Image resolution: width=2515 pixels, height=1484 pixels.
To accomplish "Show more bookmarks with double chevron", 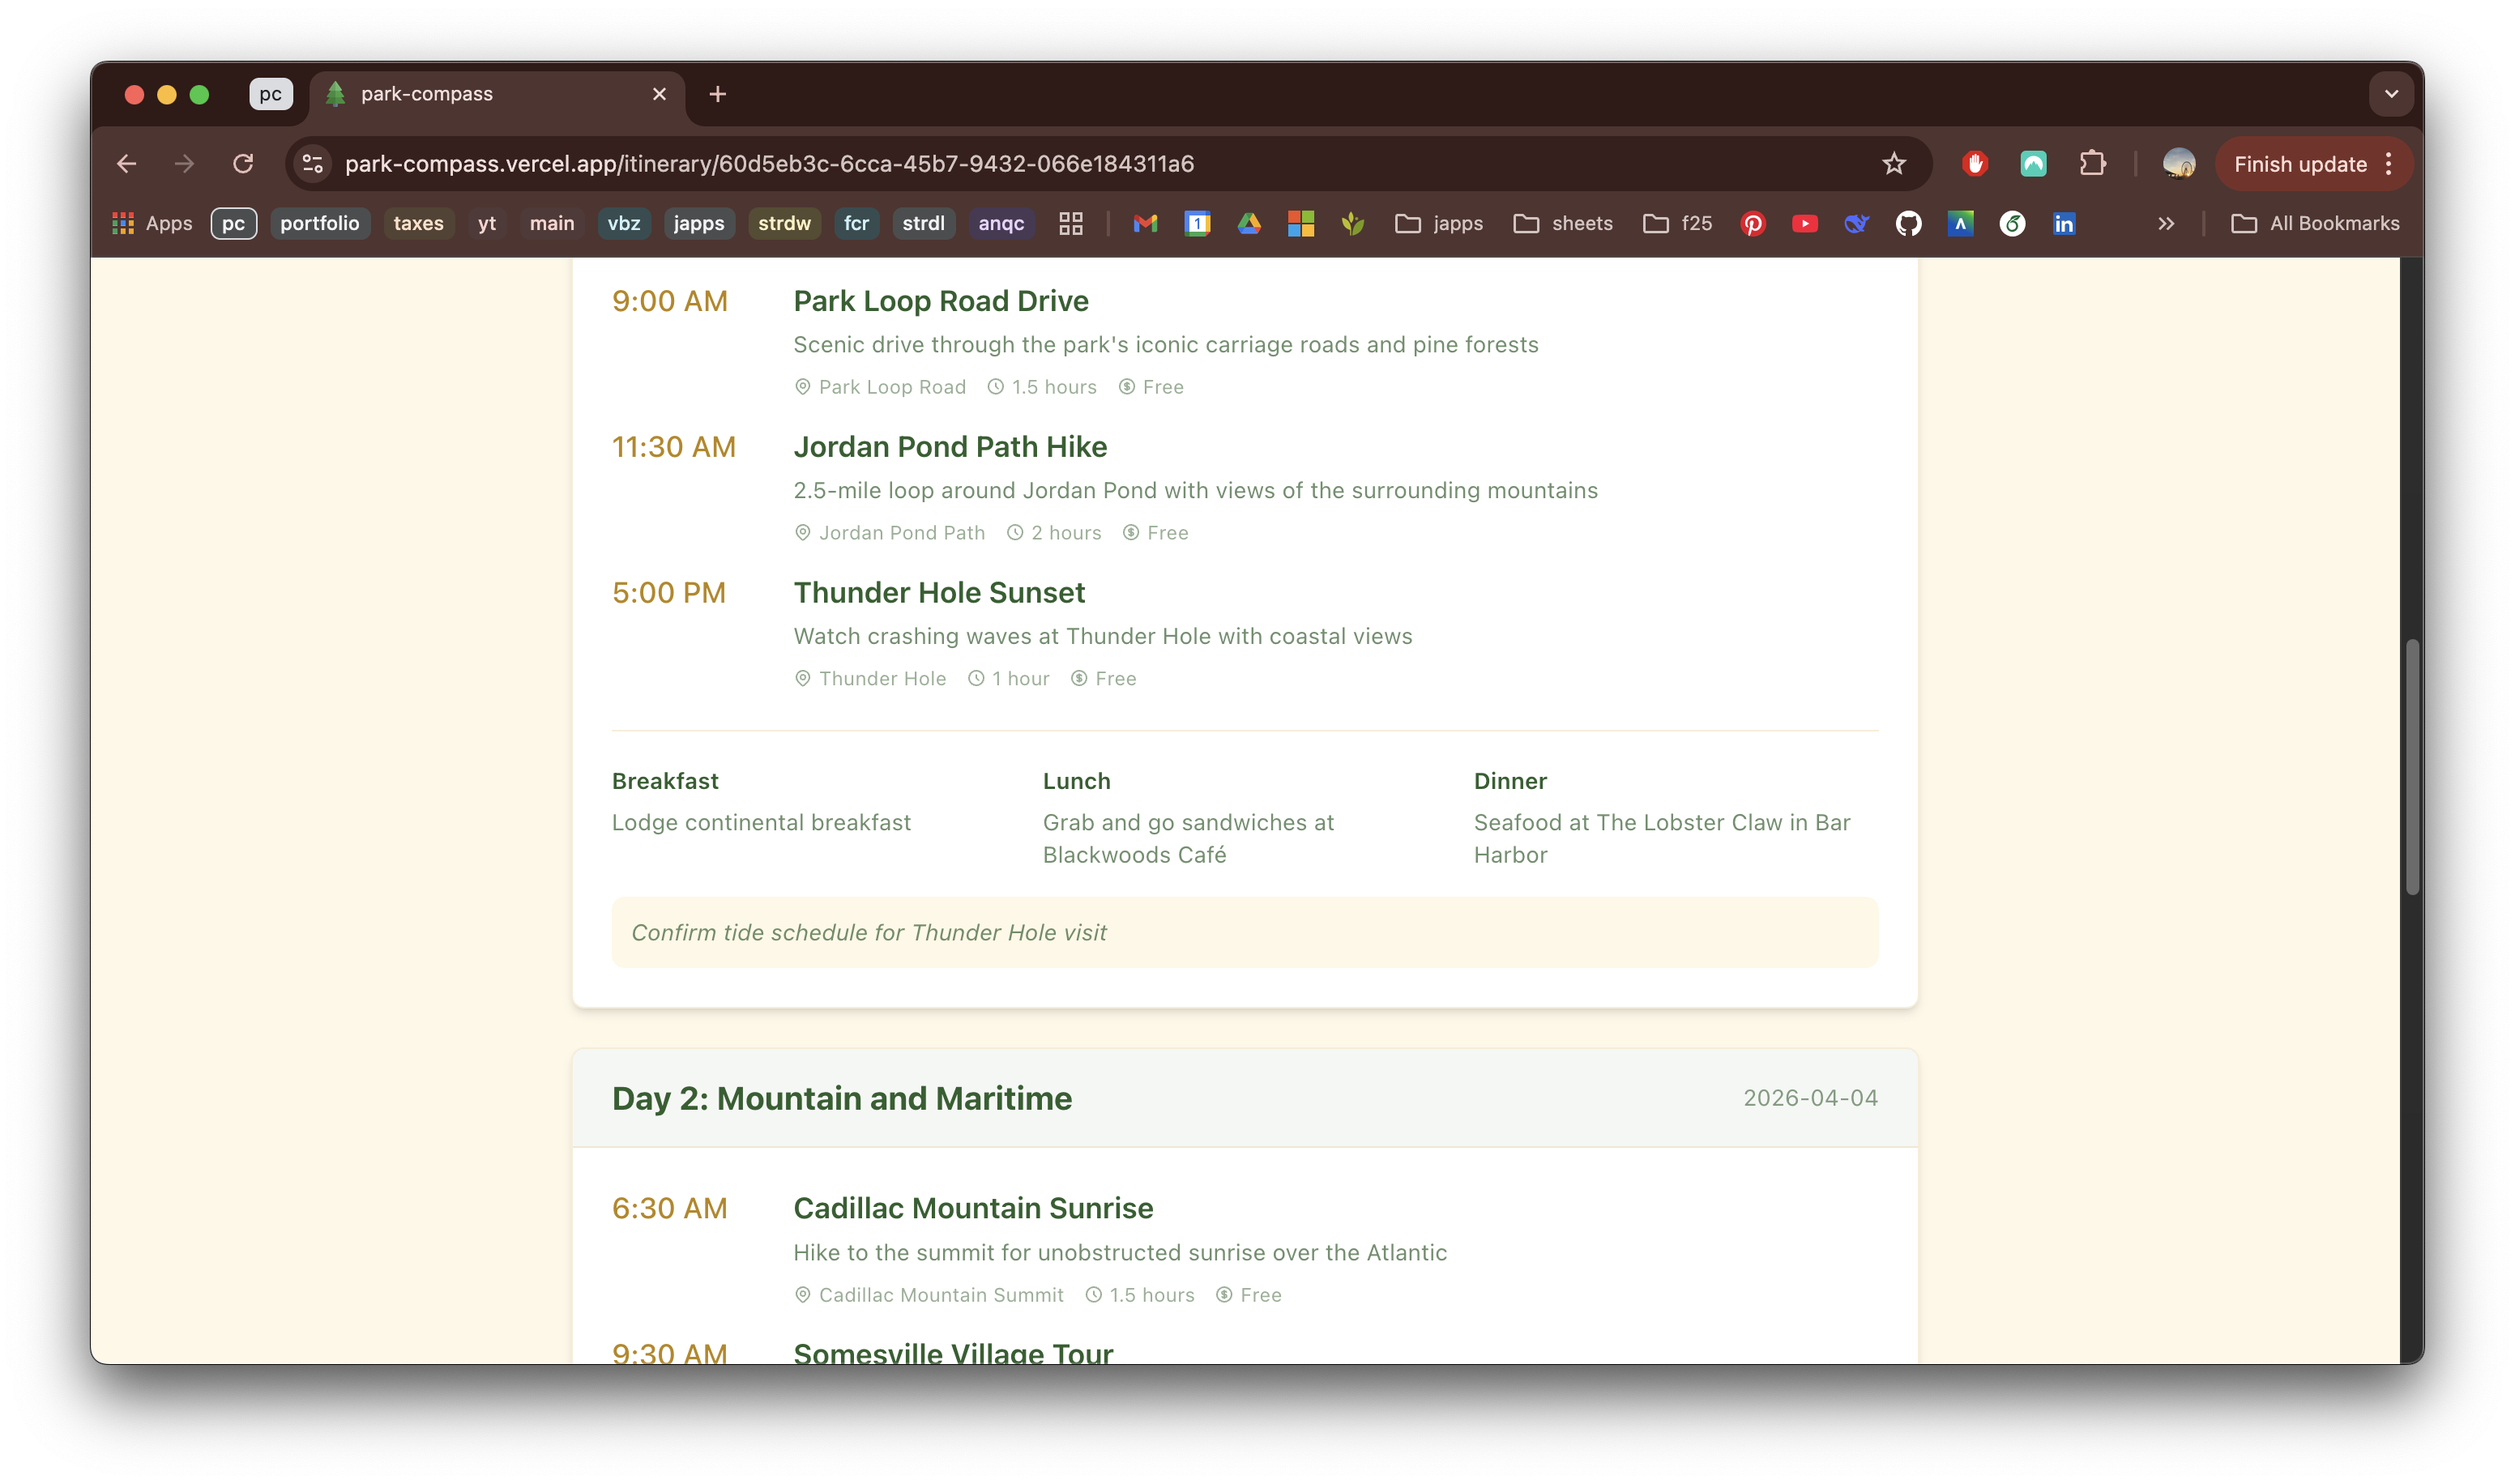I will pyautogui.click(x=2166, y=223).
